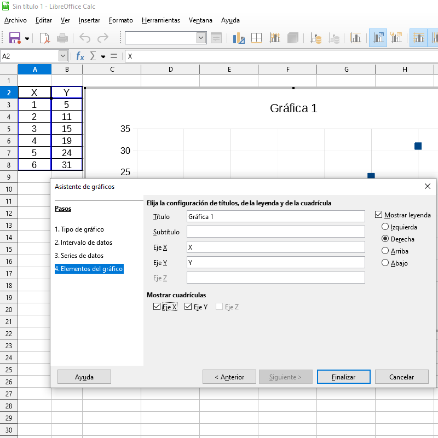
Task: Open the Archivo menu
Action: point(15,20)
